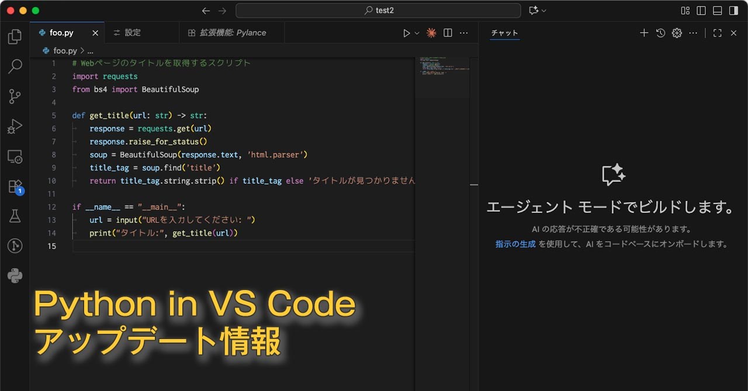
Task: Open the editor's more actions ellipsis menu
Action: 464,33
